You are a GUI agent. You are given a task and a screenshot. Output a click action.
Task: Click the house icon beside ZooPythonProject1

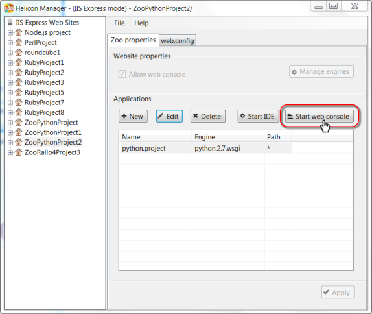click(19, 132)
